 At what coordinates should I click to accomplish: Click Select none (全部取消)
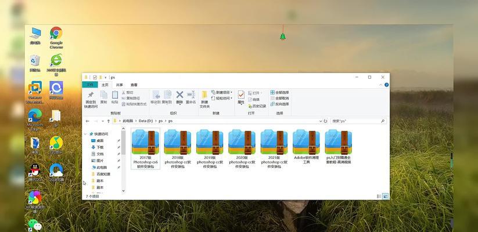(279, 98)
